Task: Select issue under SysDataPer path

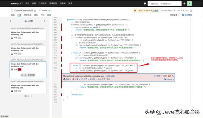Action: [x=28, y=51]
